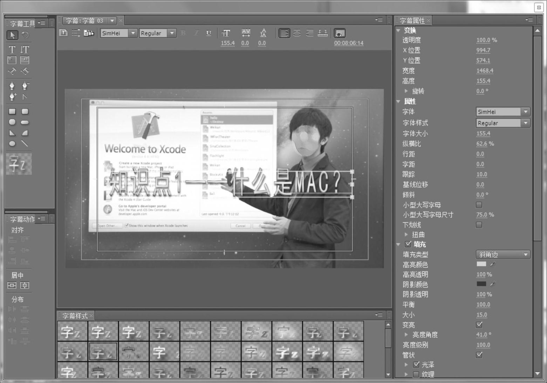Viewport: 547px width, 383px height.
Task: Select the Rectangle shape tool
Action: [x=12, y=111]
